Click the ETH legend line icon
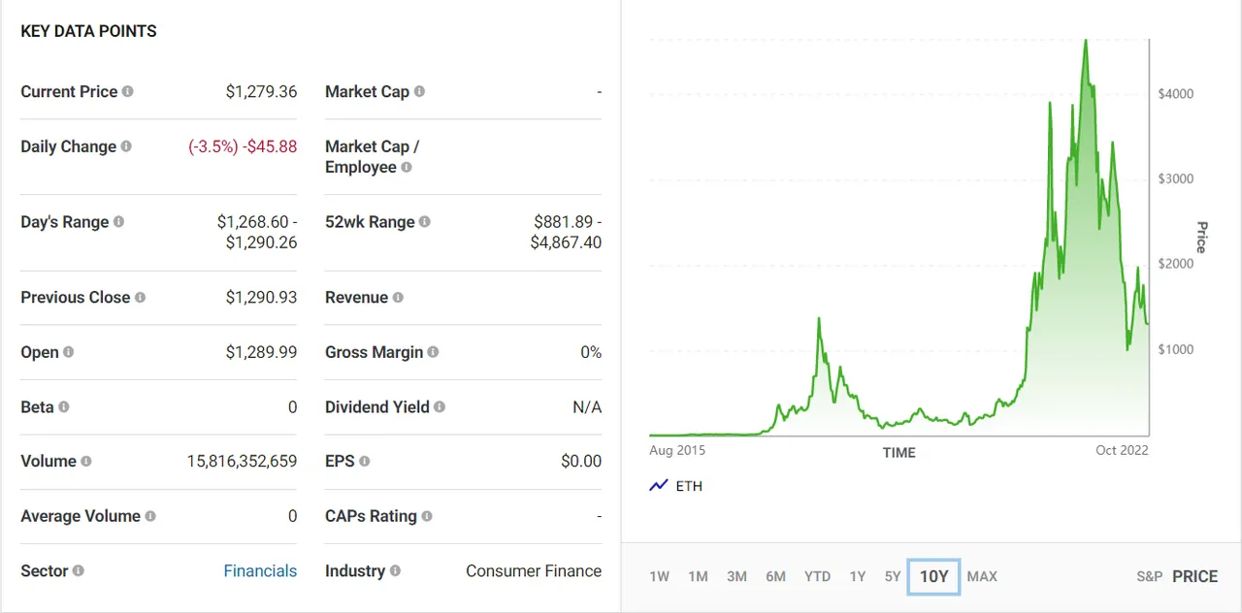 pyautogui.click(x=659, y=485)
